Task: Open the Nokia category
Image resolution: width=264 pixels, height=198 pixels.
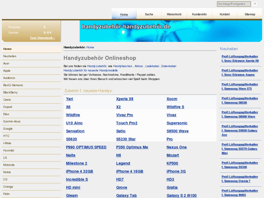Action: tap(31, 172)
